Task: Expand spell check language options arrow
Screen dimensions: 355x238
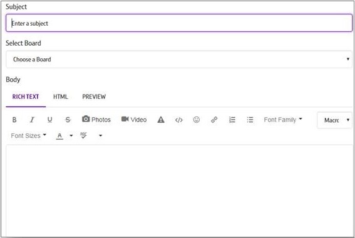Action: [x=101, y=136]
